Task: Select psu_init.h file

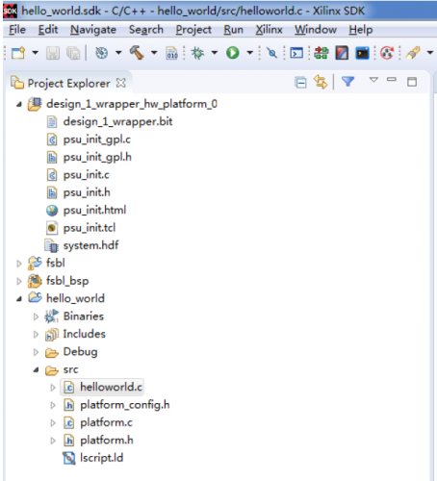Action: coord(87,192)
